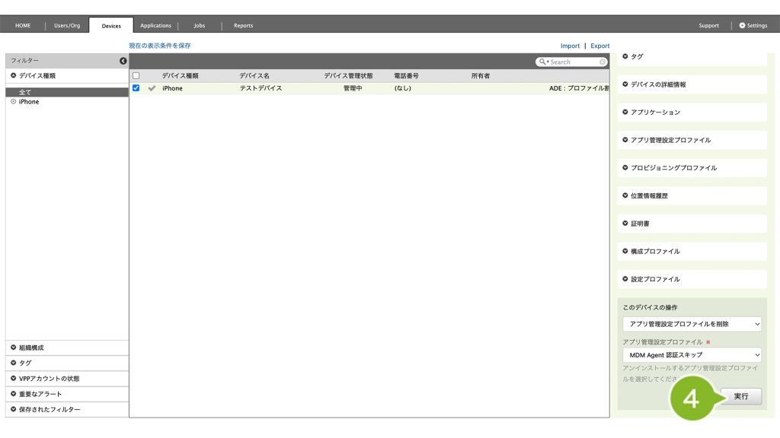Open the Reports tab
This screenshot has height=438, width=780.
[243, 26]
